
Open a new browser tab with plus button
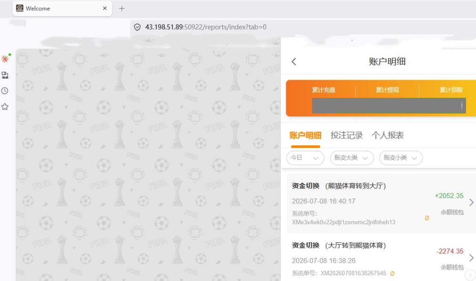[122, 9]
